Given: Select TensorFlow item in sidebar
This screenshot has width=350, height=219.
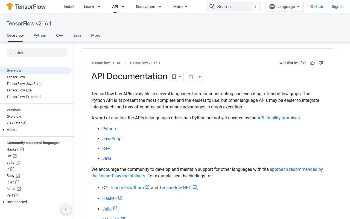Looking at the screenshot, I should (16, 77).
